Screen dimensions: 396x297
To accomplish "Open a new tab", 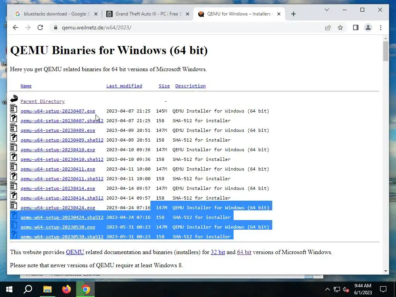I will pyautogui.click(x=293, y=14).
